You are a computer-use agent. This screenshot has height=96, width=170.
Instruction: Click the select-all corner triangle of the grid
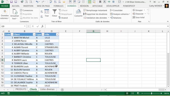tap(3, 31)
